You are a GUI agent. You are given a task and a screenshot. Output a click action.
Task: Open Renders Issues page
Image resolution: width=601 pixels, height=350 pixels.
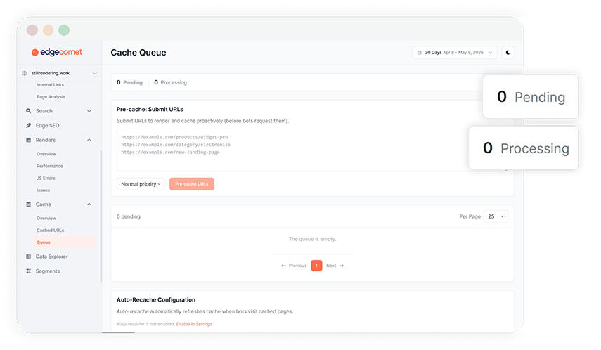pyautogui.click(x=44, y=190)
